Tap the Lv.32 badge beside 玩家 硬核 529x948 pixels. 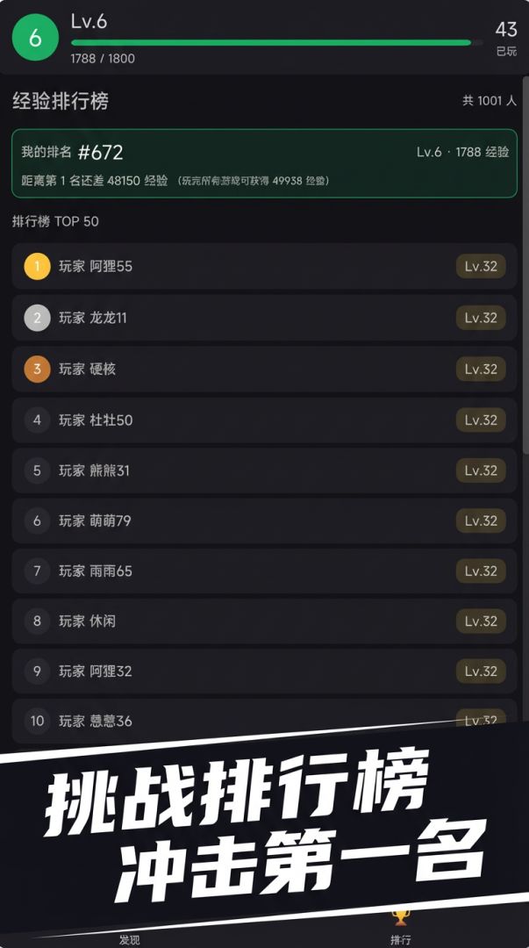point(480,370)
